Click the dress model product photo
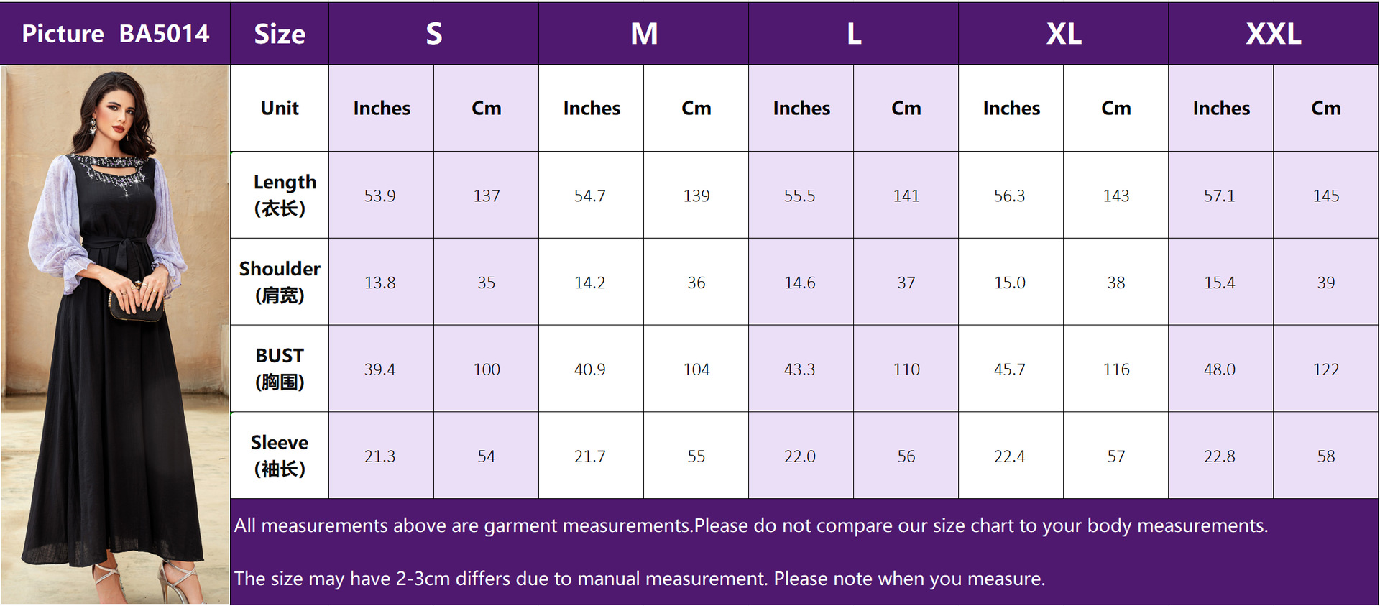Image resolution: width=1380 pixels, height=606 pixels. click(115, 334)
